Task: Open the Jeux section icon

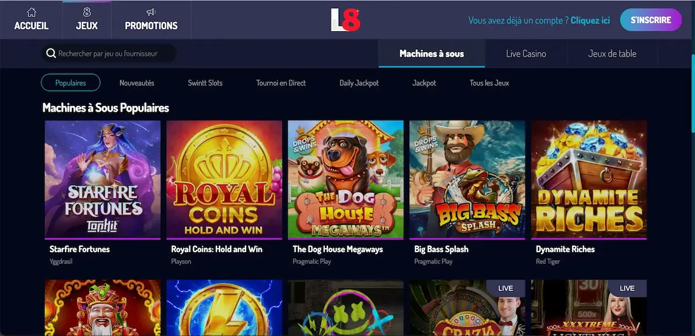Action: [87, 12]
